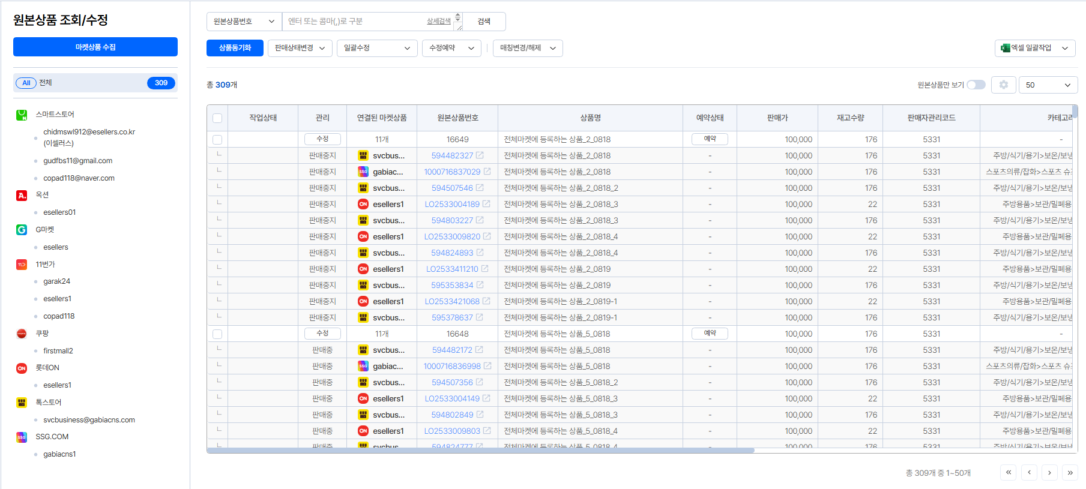Click the 톡스토어 marketplace icon
Viewport: 1086px width, 489px height.
pos(22,403)
